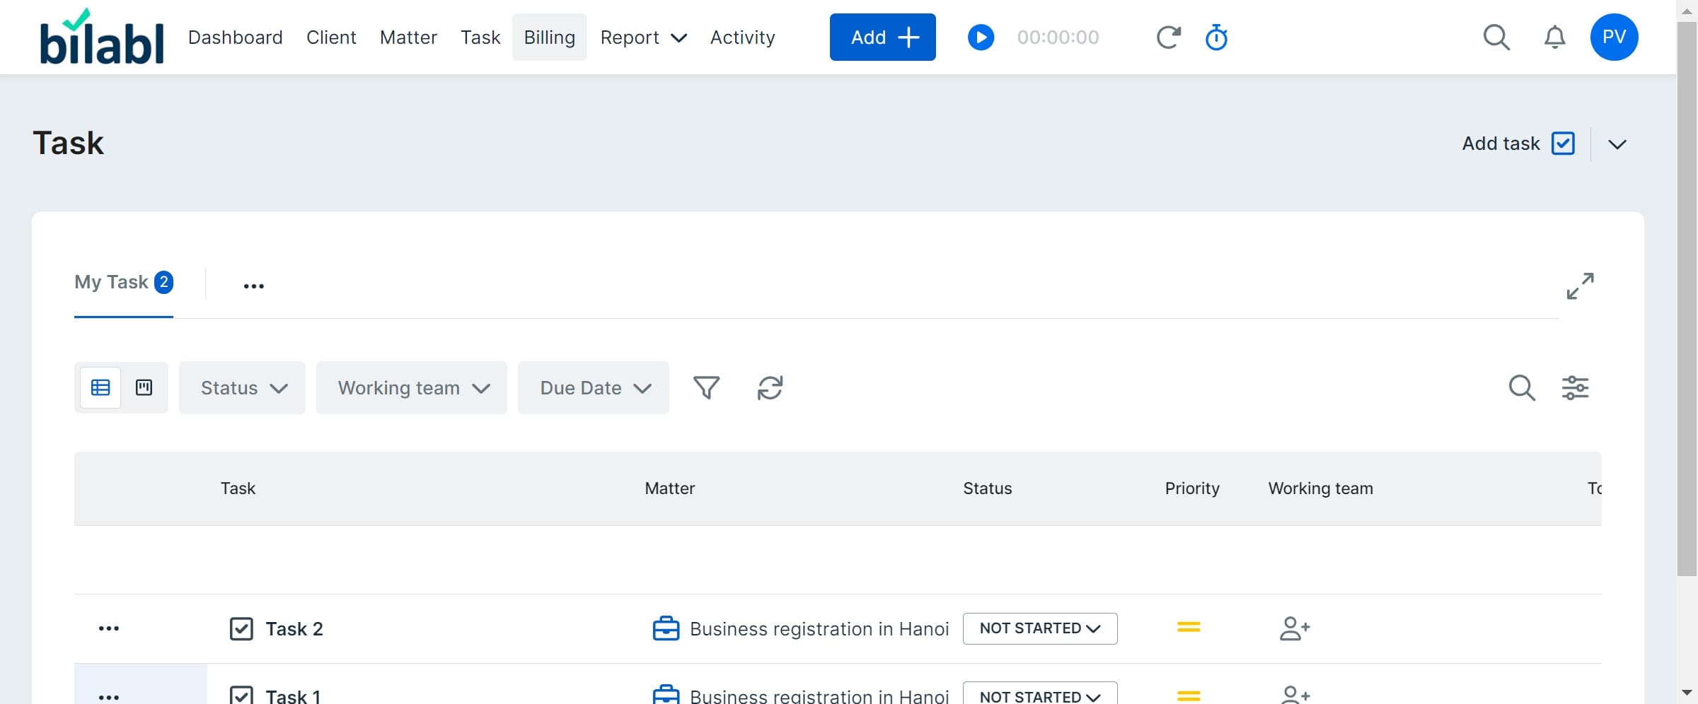The image size is (1698, 704).
Task: Mark Task 2 checkbox complete
Action: [241, 628]
